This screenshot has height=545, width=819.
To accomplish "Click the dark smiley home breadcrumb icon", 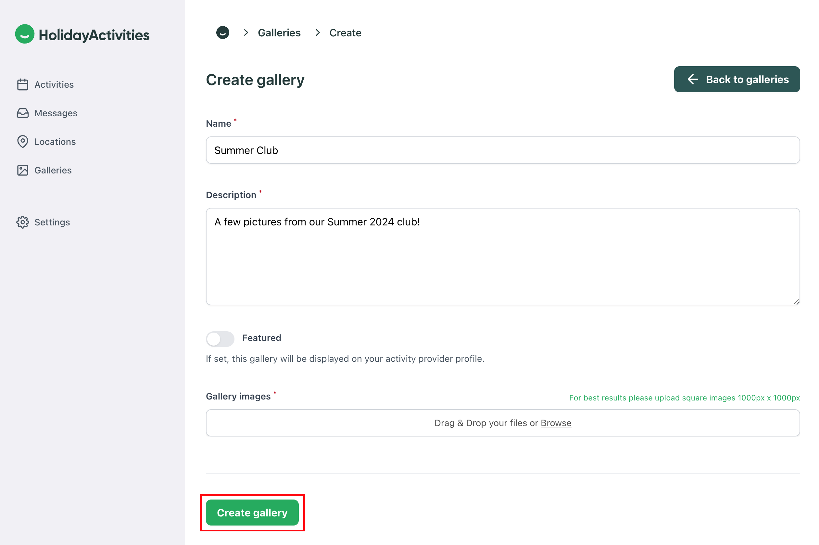I will (222, 33).
